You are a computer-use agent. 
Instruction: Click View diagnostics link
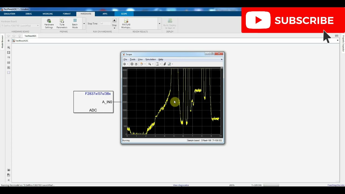181,185
